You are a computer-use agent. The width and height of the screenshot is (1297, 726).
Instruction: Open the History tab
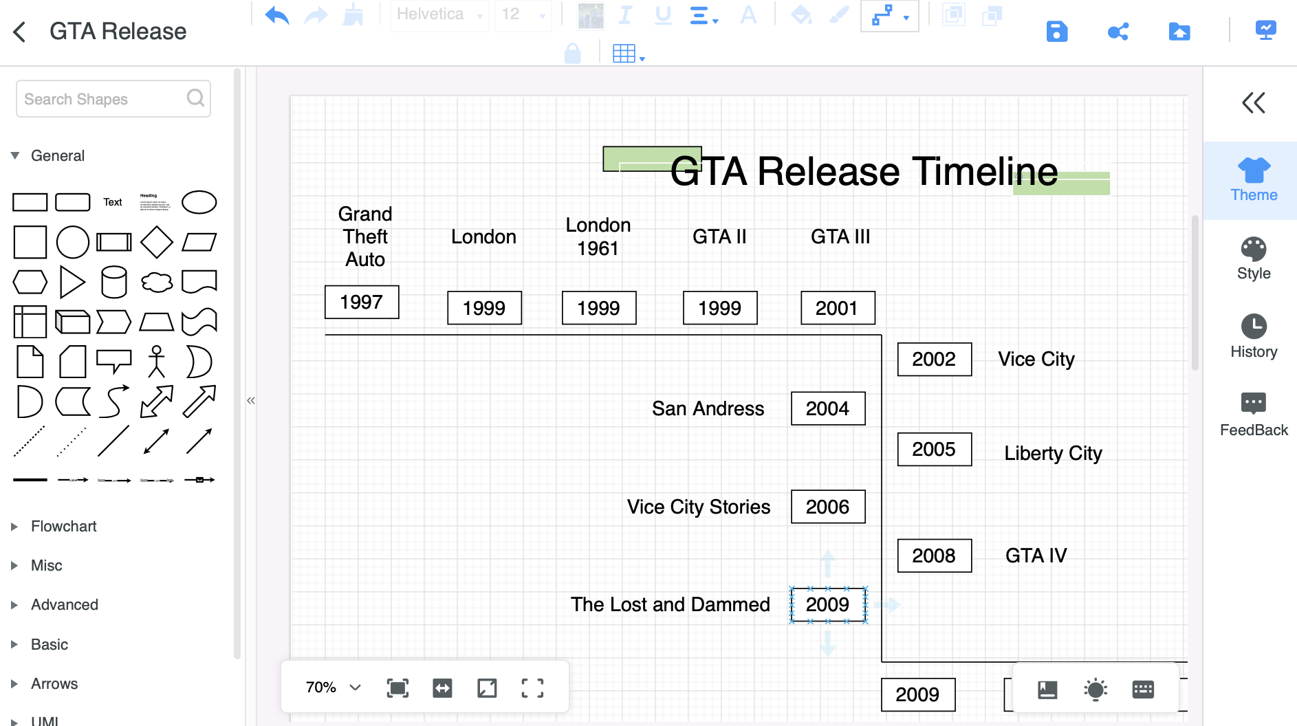pyautogui.click(x=1254, y=337)
